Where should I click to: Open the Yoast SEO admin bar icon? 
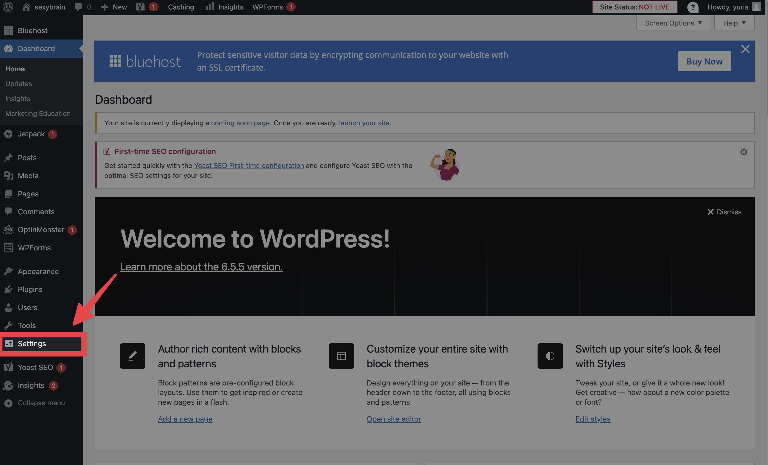pos(140,7)
